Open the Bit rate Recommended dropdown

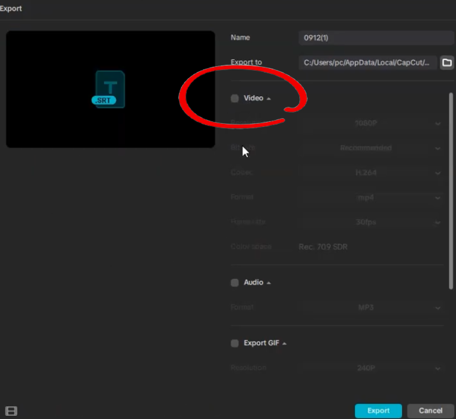point(370,148)
